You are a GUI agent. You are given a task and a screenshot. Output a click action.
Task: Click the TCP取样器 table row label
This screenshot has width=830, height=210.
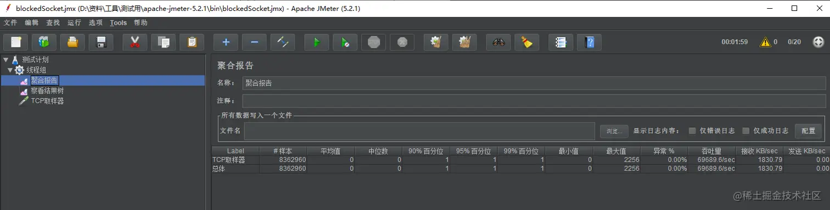click(x=229, y=160)
